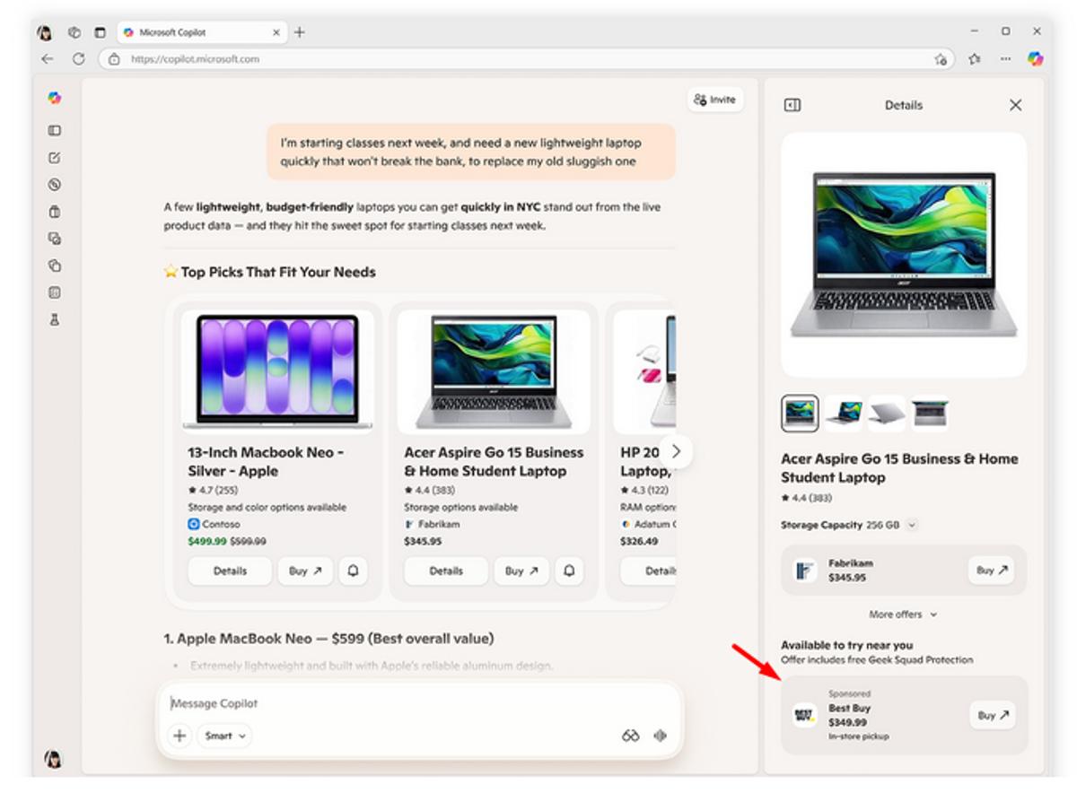Collapse the Details panel with the panel icon
The width and height of the screenshot is (1077, 793).
point(792,105)
